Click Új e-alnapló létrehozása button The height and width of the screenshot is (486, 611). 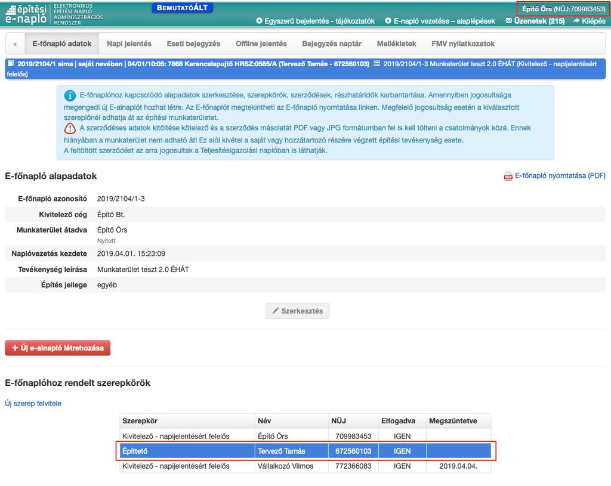point(58,348)
